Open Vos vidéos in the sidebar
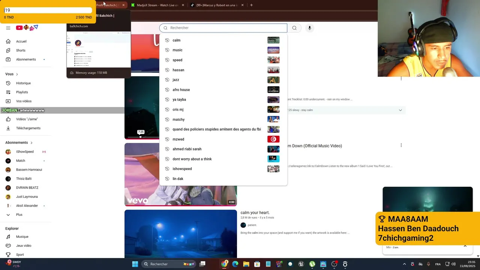This screenshot has width=480, height=270. [x=24, y=101]
